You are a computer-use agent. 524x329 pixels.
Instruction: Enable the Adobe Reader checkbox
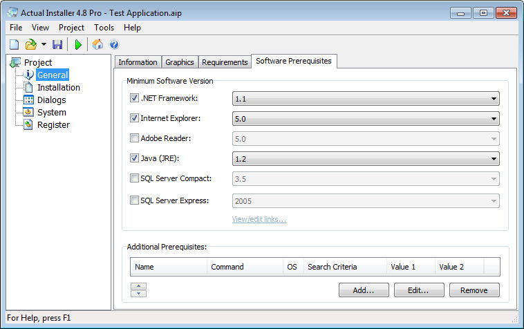pos(134,138)
